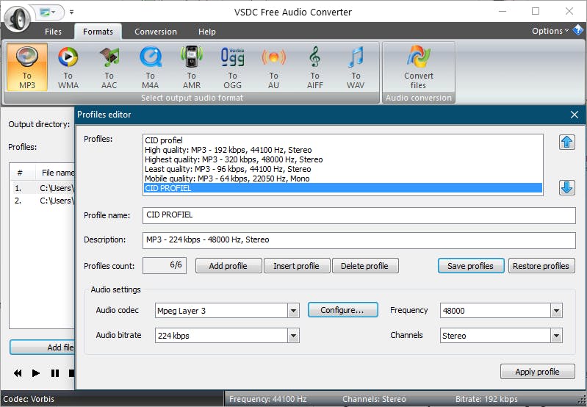The height and width of the screenshot is (407, 587).
Task: Select the To M4A format icon
Action: coord(151,67)
